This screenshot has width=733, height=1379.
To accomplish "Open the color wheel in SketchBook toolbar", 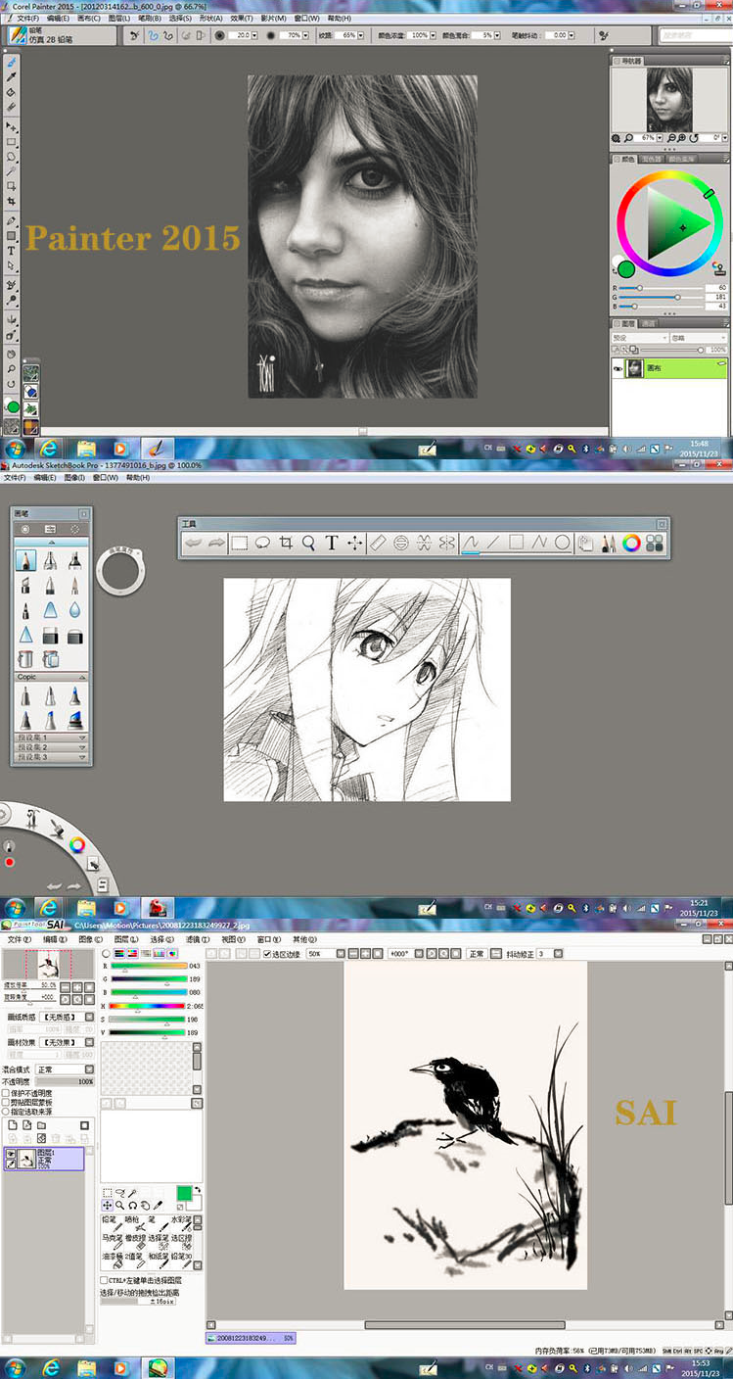I will (631, 543).
